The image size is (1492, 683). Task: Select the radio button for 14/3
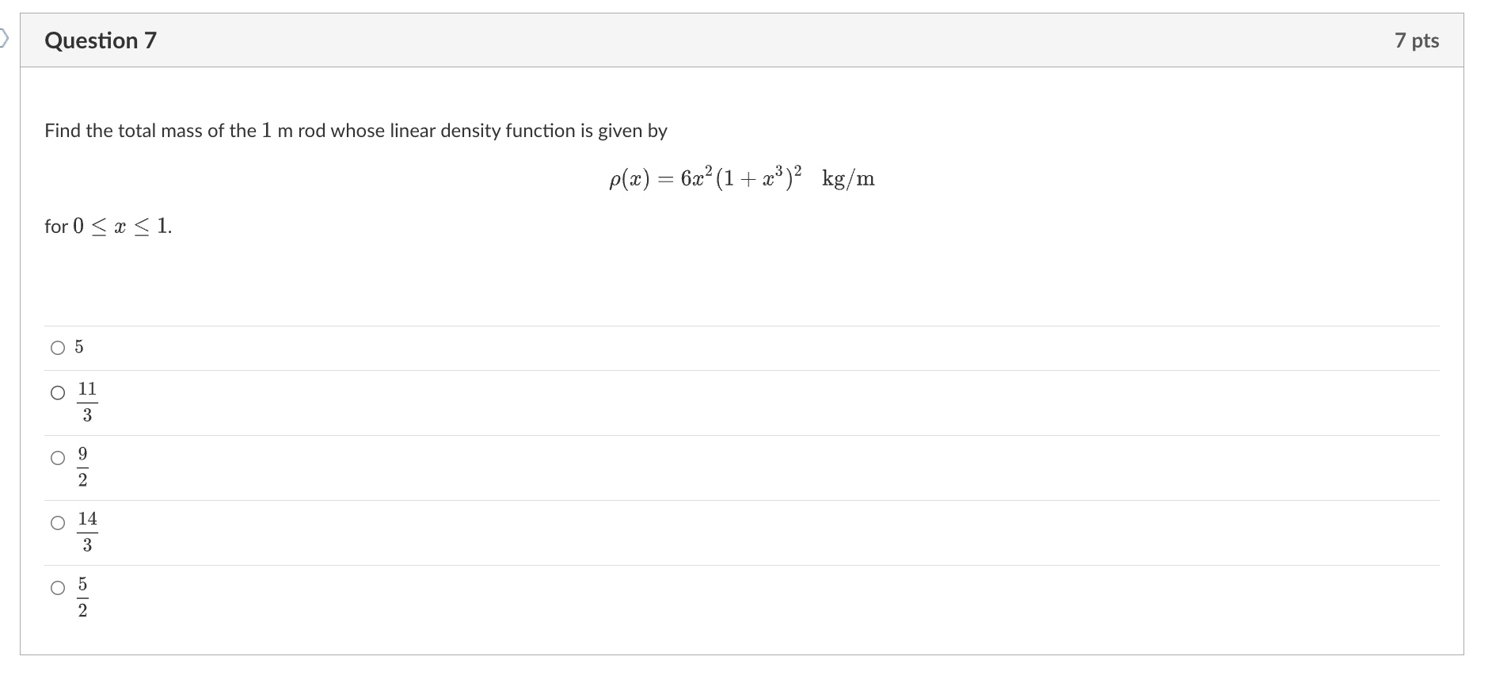pyautogui.click(x=57, y=521)
